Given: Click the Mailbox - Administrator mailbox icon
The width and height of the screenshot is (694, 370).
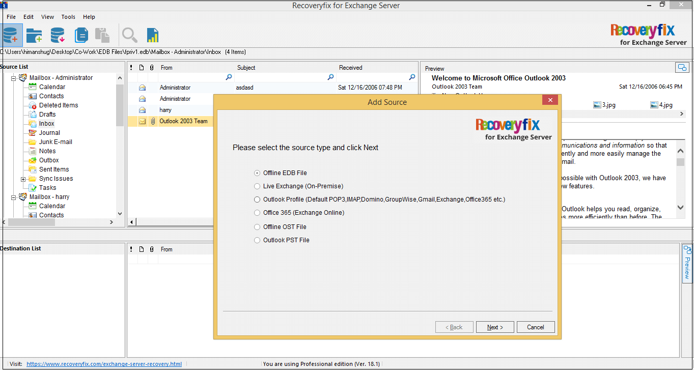Looking at the screenshot, I should (x=23, y=78).
